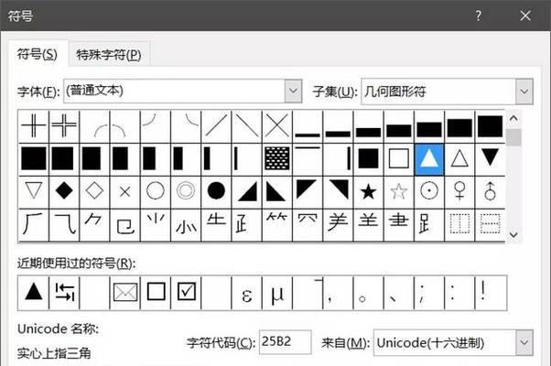Click the symbol grid scroll up arrow

click(x=513, y=118)
